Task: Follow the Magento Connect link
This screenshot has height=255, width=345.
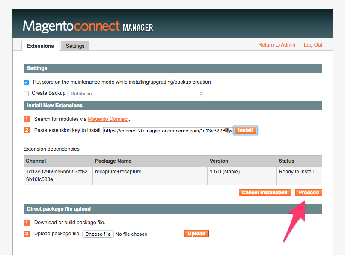Action: [108, 119]
